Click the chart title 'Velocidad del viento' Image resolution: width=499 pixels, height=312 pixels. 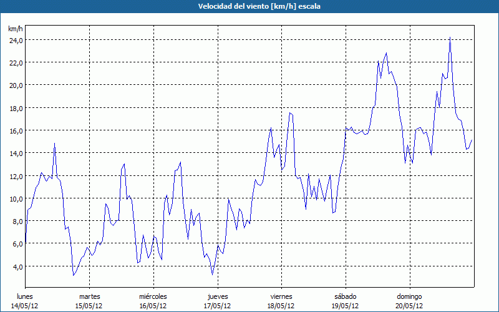249,6
